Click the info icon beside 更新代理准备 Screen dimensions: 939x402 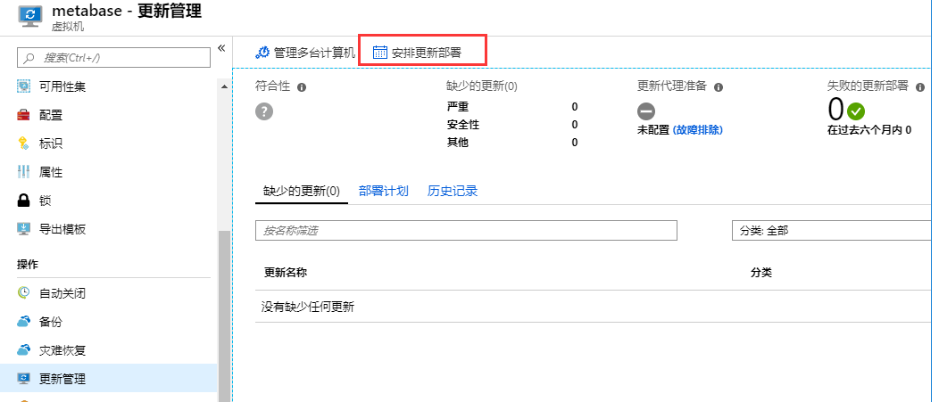(719, 87)
